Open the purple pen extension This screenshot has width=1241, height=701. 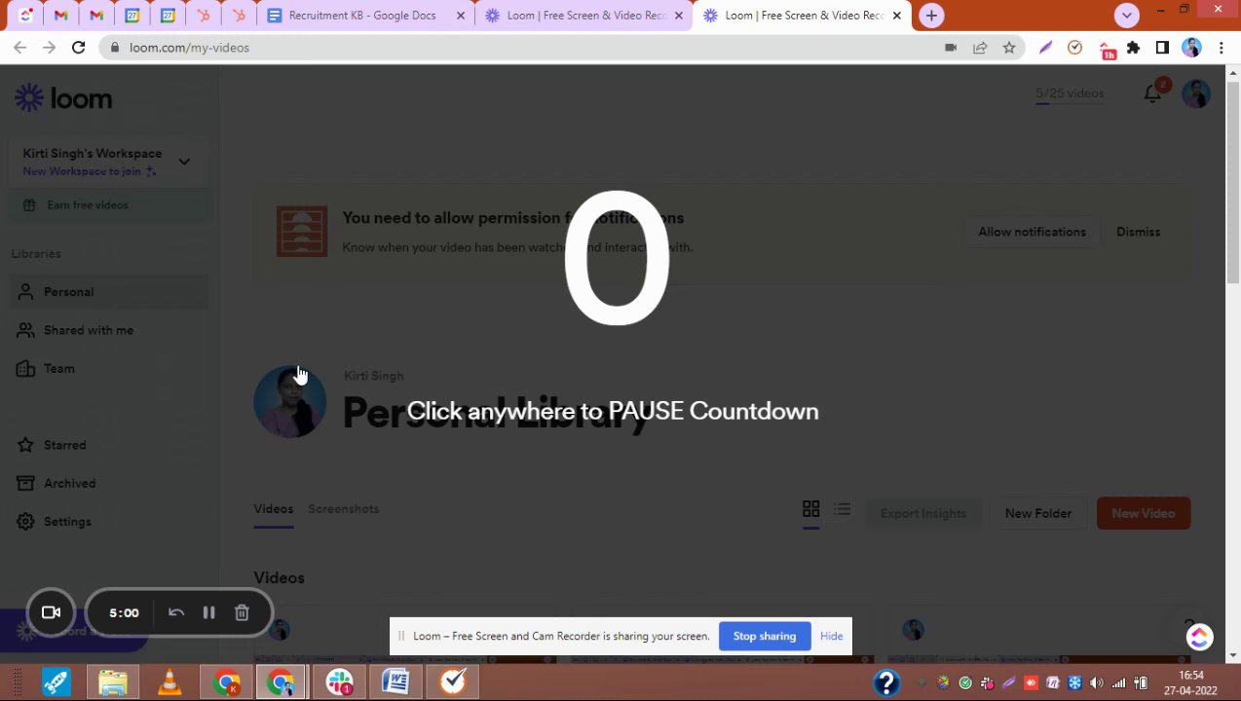[x=1045, y=47]
